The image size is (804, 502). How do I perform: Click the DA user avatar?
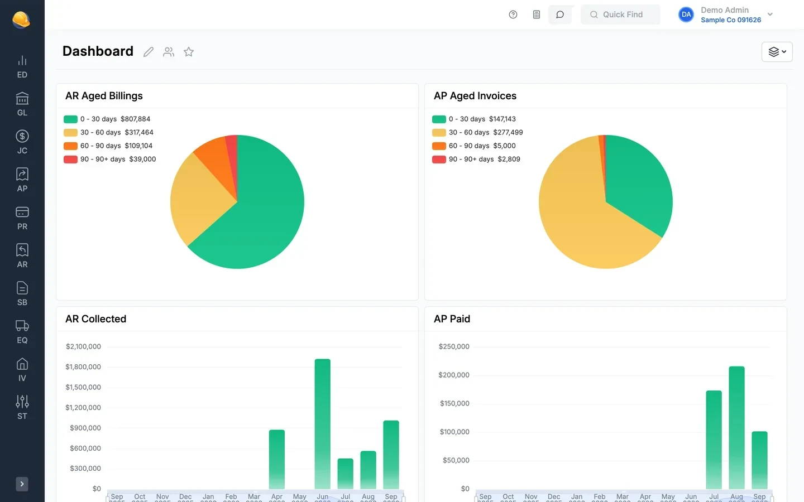pos(686,15)
